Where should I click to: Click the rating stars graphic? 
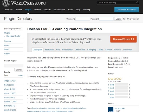115,79
